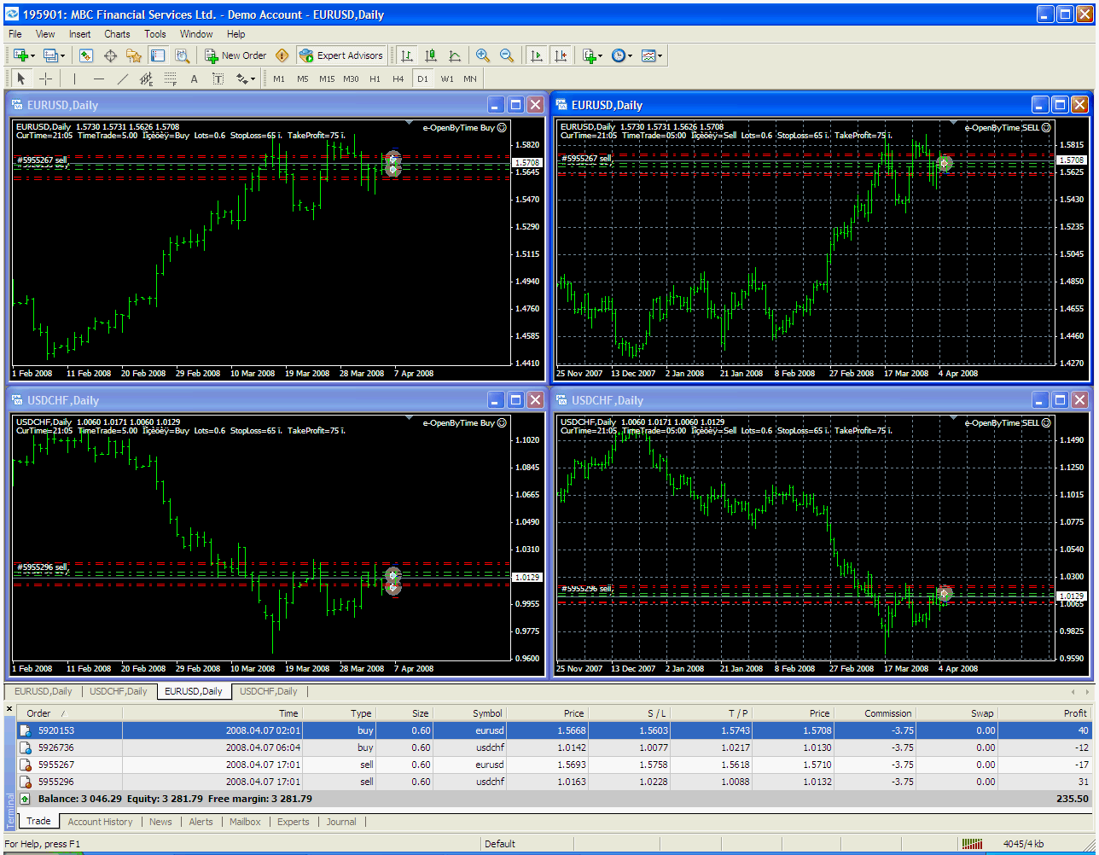Open the Indicators list dropdown
Screen dimensions: 1099x855
(x=592, y=55)
